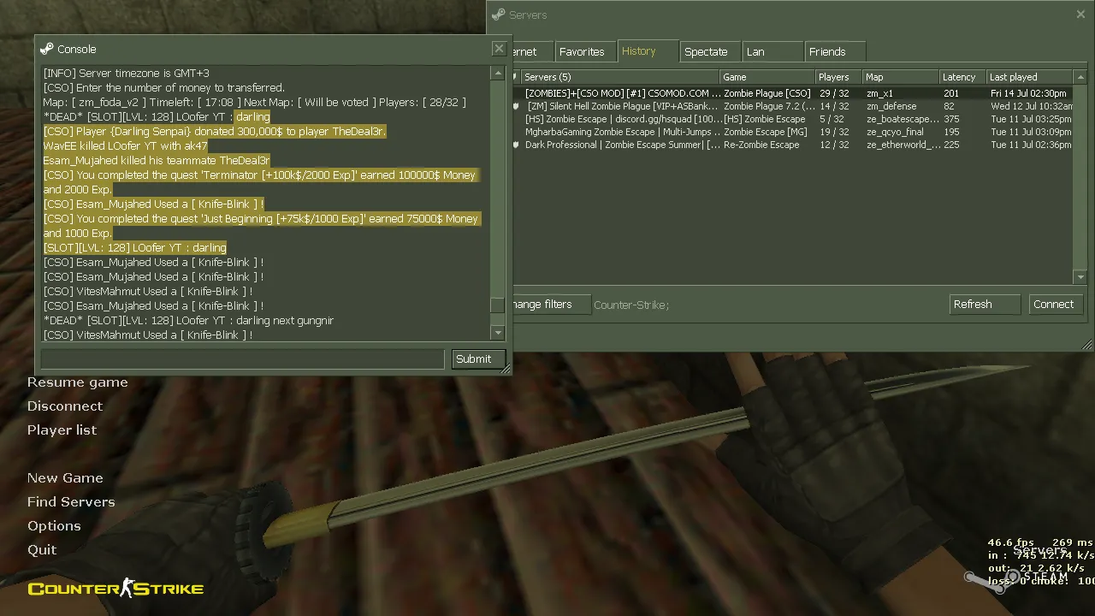Sort by the Servers (5) column header
1095x616 pixels.
619,77
